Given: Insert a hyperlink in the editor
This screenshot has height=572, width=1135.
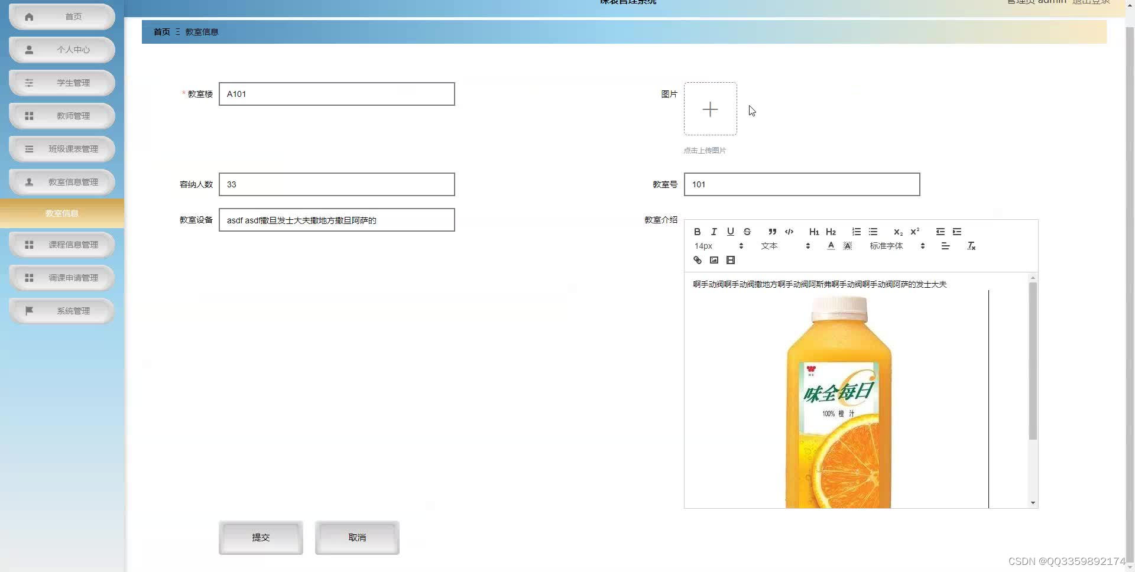Looking at the screenshot, I should coord(697,260).
